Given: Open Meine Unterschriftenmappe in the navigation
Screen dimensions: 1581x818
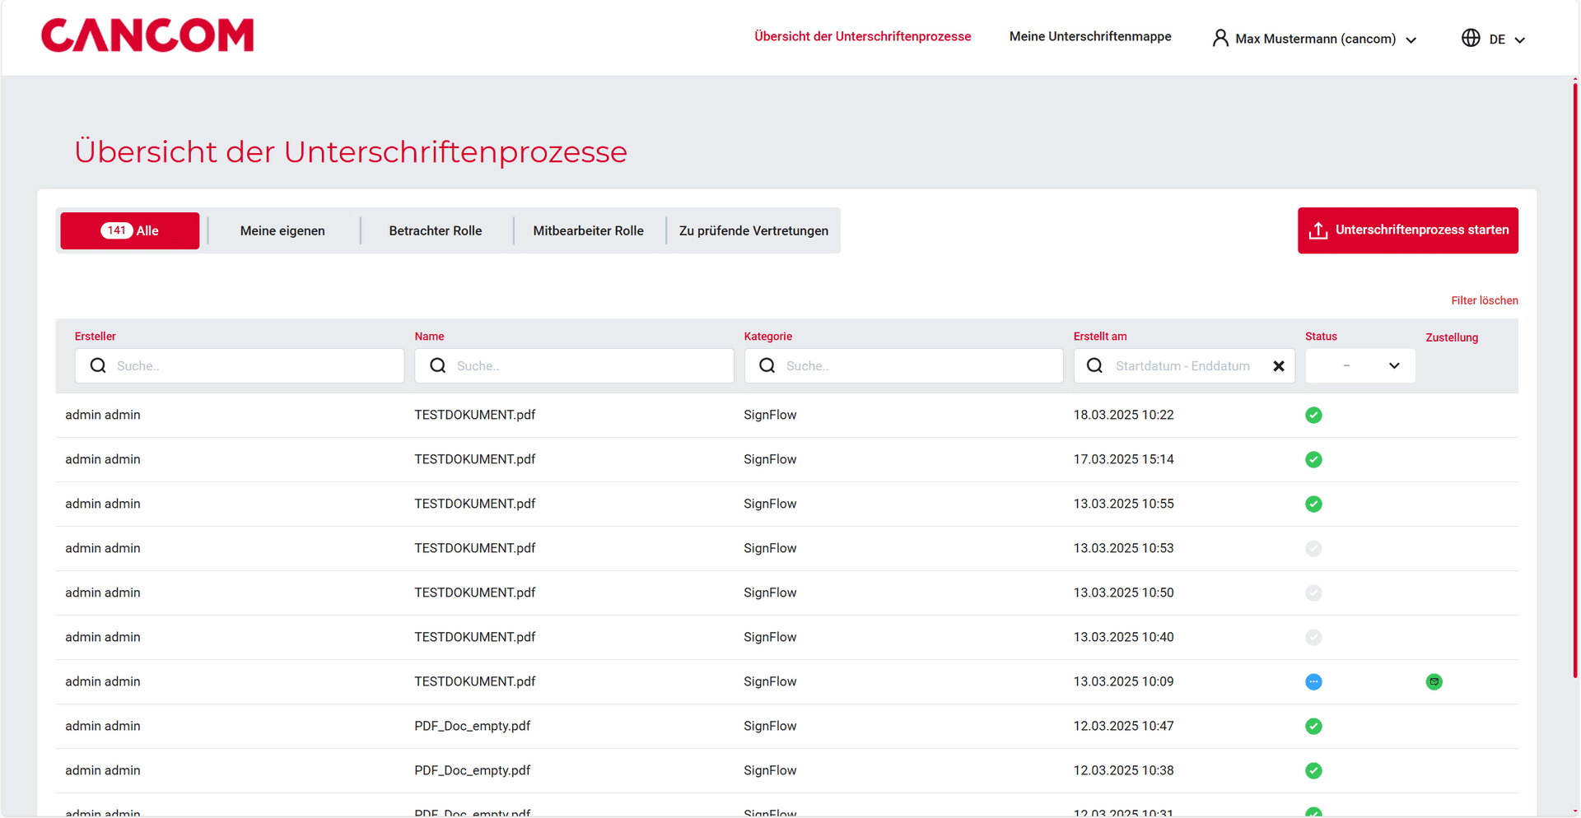Looking at the screenshot, I should (x=1090, y=36).
